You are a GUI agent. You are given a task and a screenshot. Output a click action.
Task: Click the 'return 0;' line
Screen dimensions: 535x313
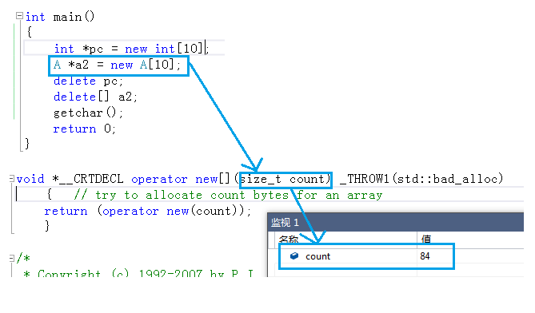[84, 129]
